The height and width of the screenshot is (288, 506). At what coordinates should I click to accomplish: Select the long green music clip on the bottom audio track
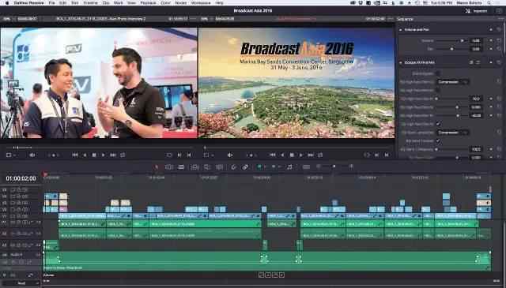tap(267, 261)
